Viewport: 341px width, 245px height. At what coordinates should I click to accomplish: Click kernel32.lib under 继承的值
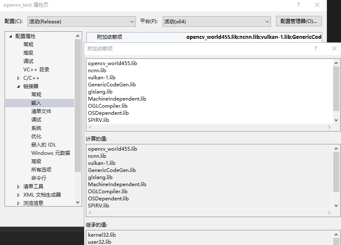(102, 235)
